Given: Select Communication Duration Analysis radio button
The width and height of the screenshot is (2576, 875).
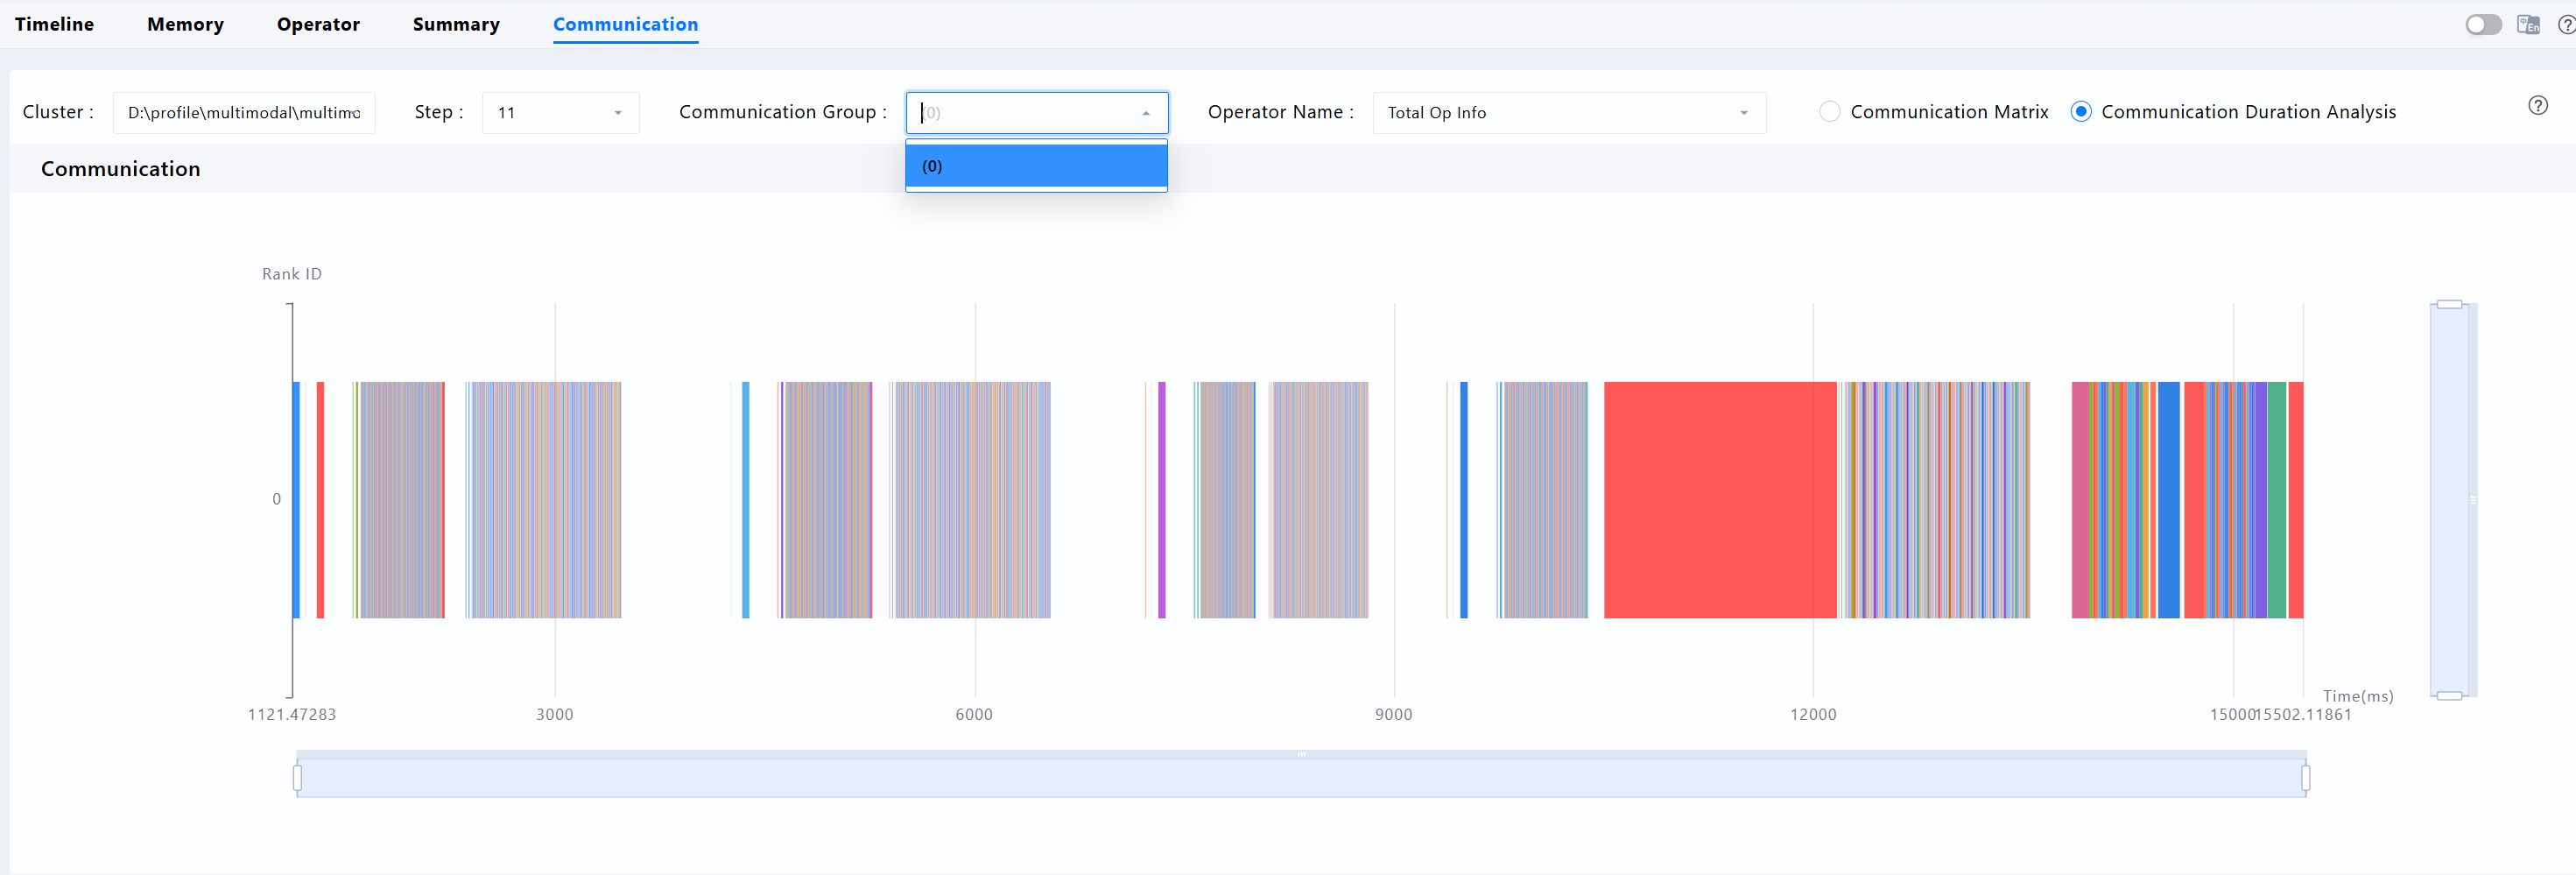Looking at the screenshot, I should click(x=2080, y=112).
